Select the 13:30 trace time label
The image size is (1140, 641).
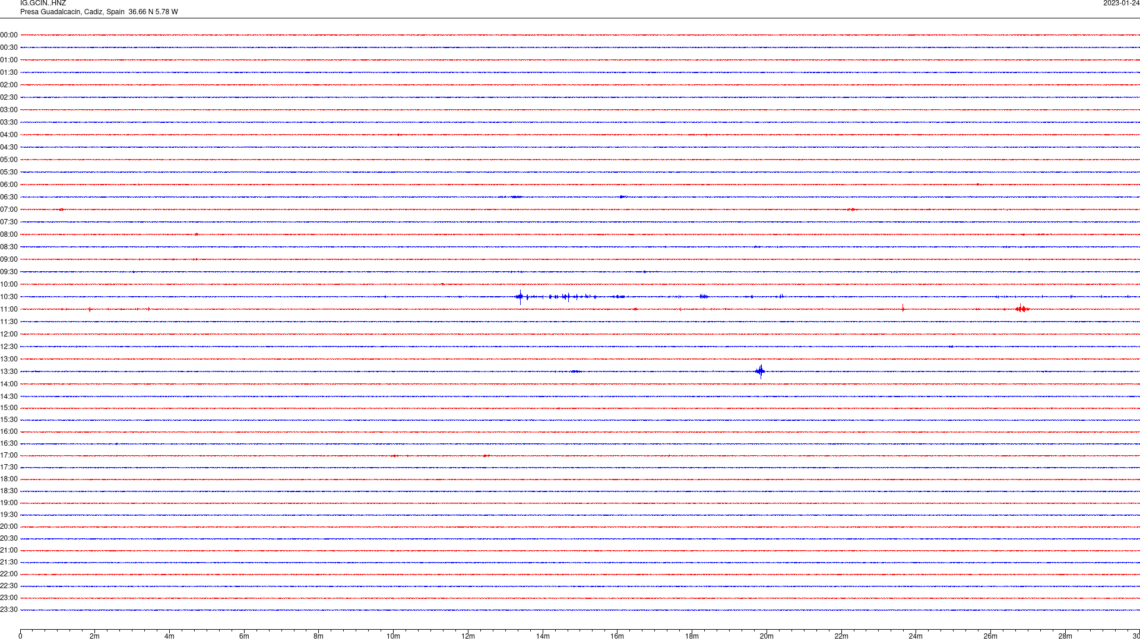point(9,372)
